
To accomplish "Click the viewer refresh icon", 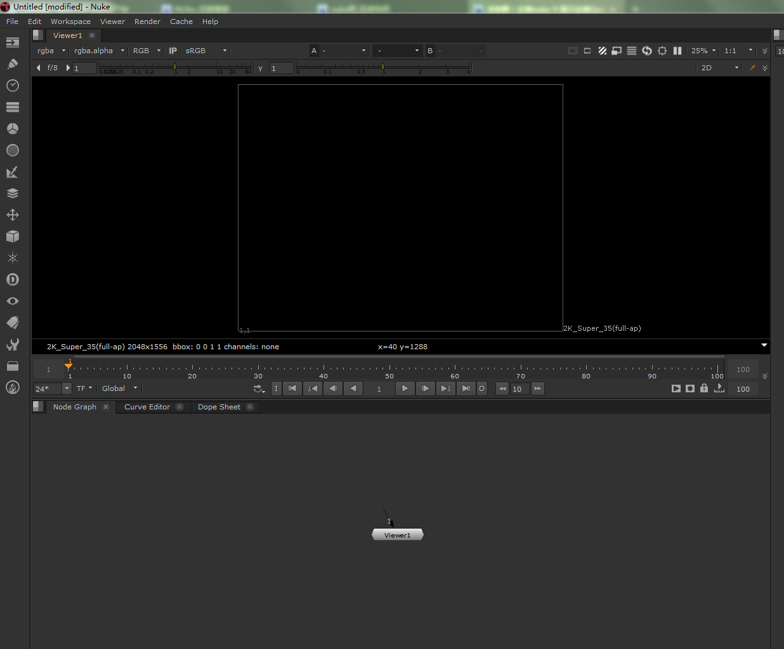I will click(x=647, y=51).
